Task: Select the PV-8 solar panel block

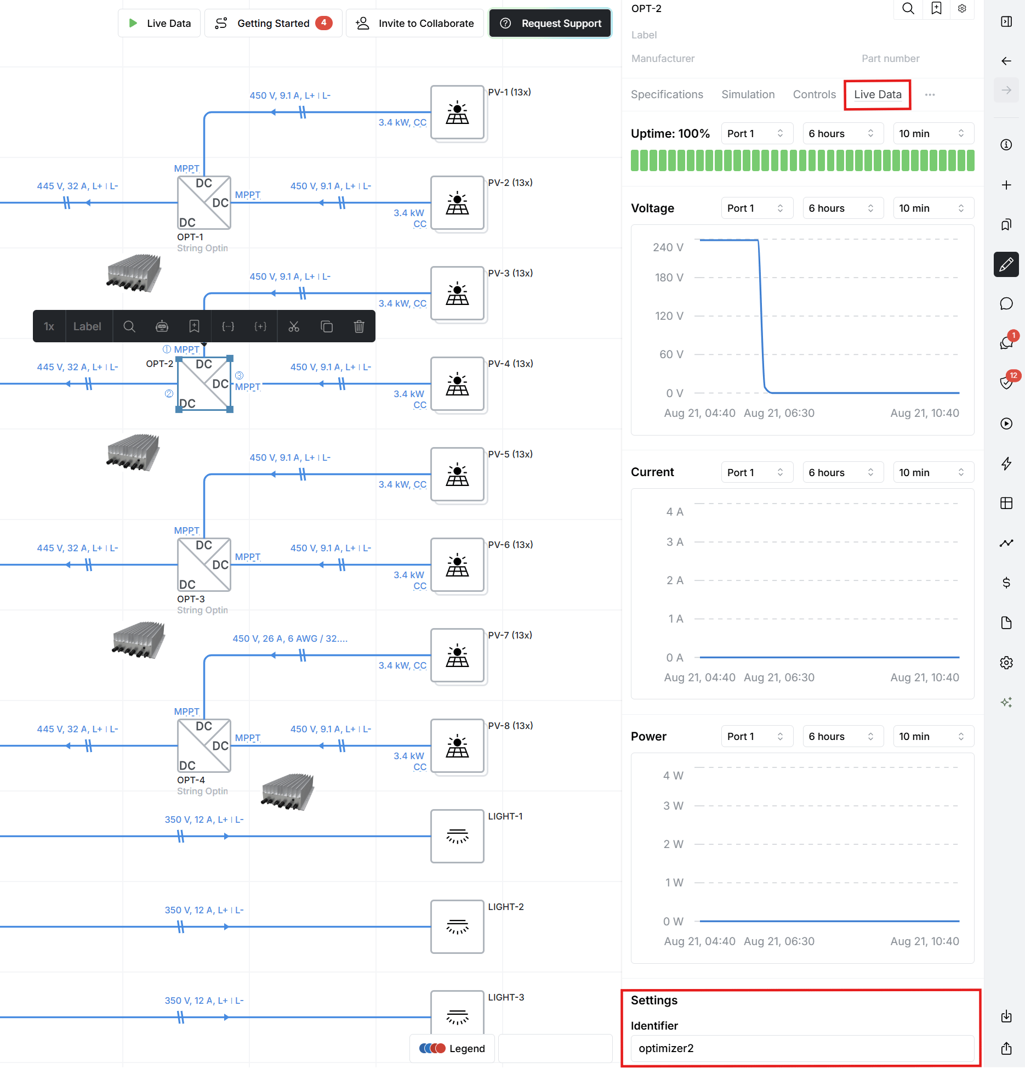Action: pos(457,746)
